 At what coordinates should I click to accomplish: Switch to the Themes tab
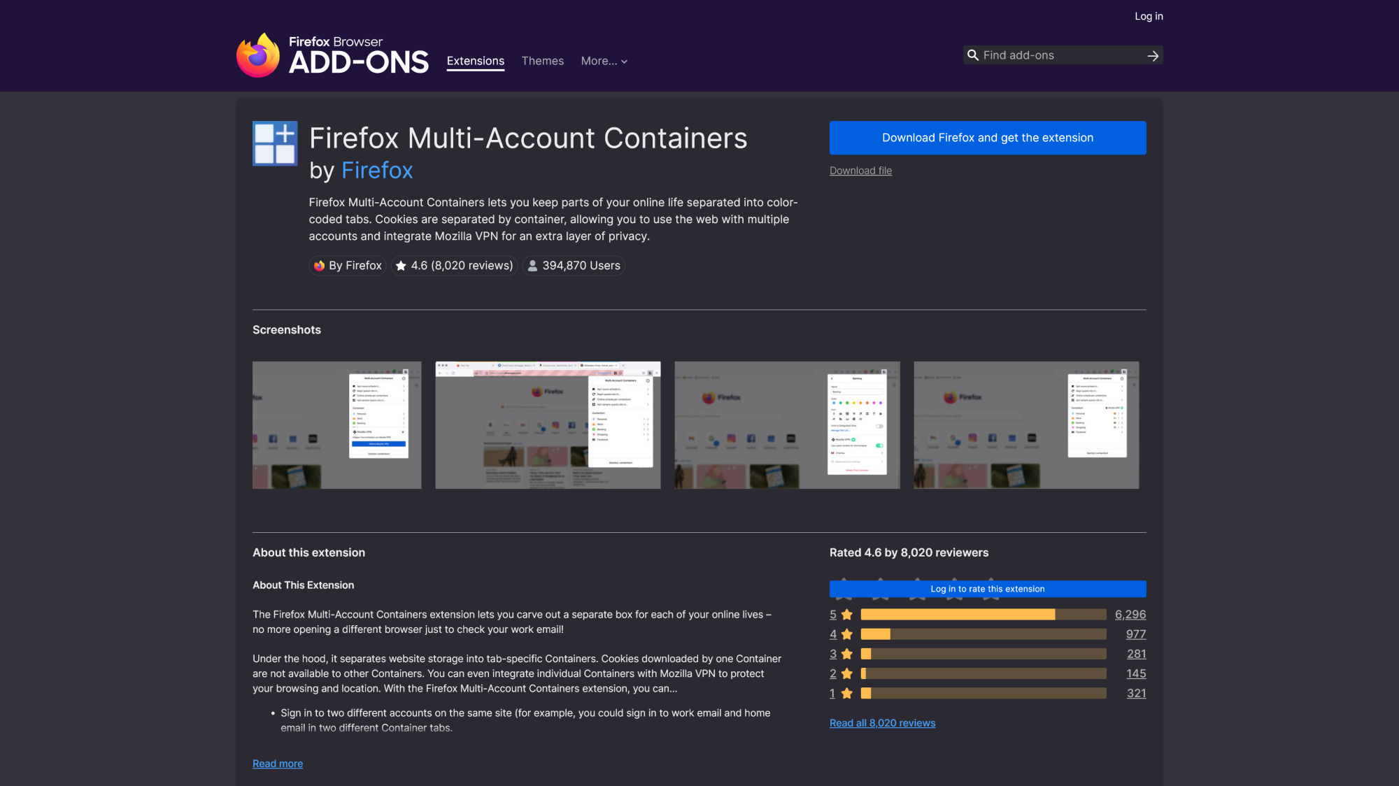542,61
